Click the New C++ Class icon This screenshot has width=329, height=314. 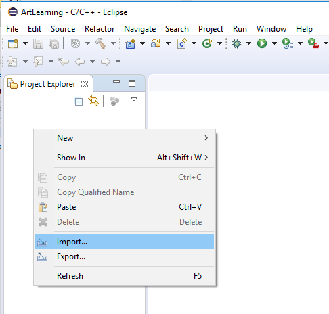click(x=207, y=43)
